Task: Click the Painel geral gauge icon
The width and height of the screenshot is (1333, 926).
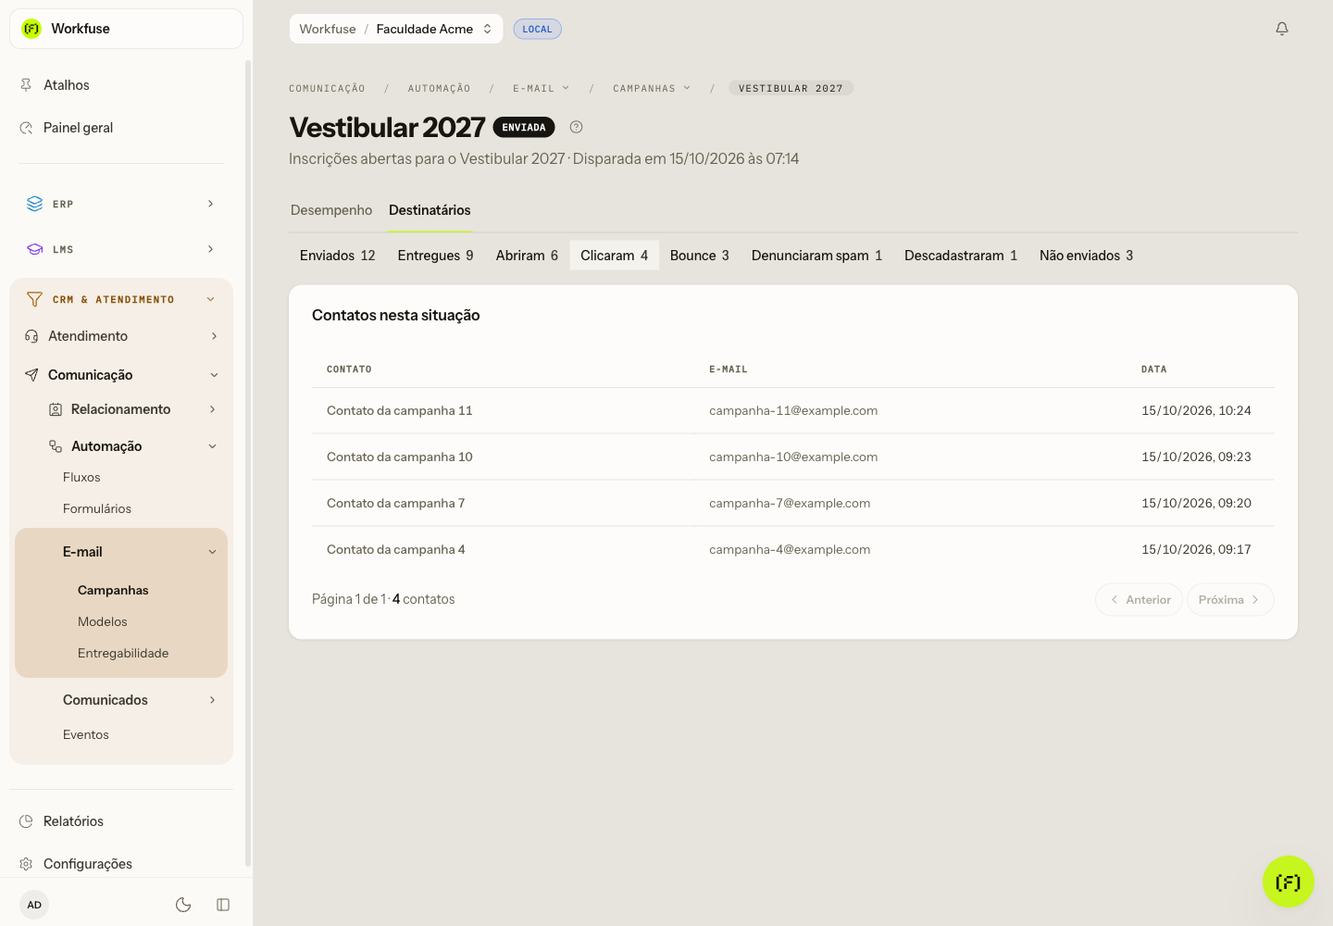Action: [x=26, y=128]
